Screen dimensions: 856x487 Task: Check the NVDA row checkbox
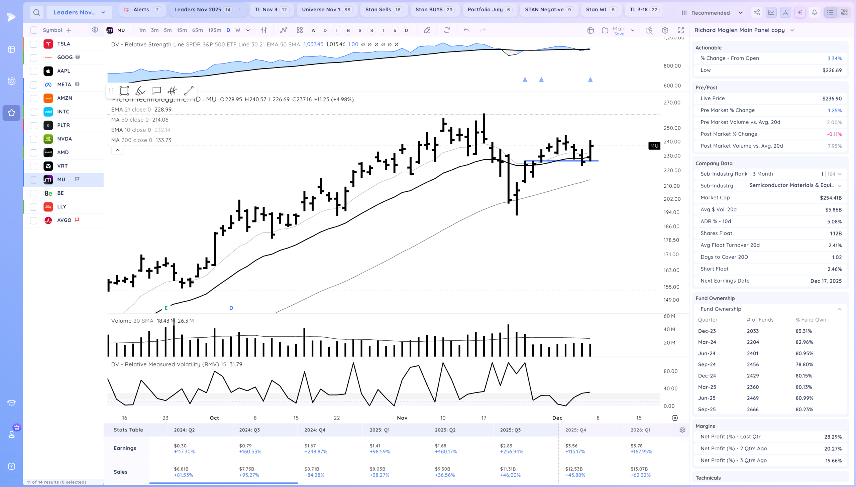coord(33,139)
